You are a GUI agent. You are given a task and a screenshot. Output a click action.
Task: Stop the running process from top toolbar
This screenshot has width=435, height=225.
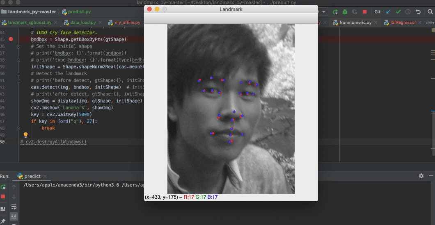pos(364,12)
